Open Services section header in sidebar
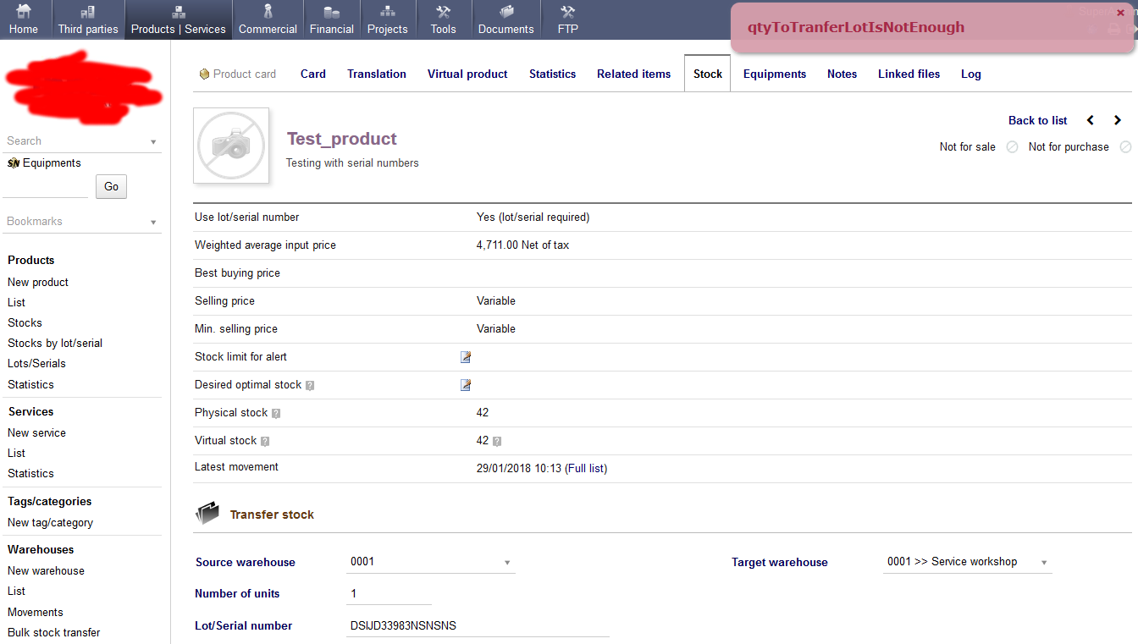 (30, 411)
